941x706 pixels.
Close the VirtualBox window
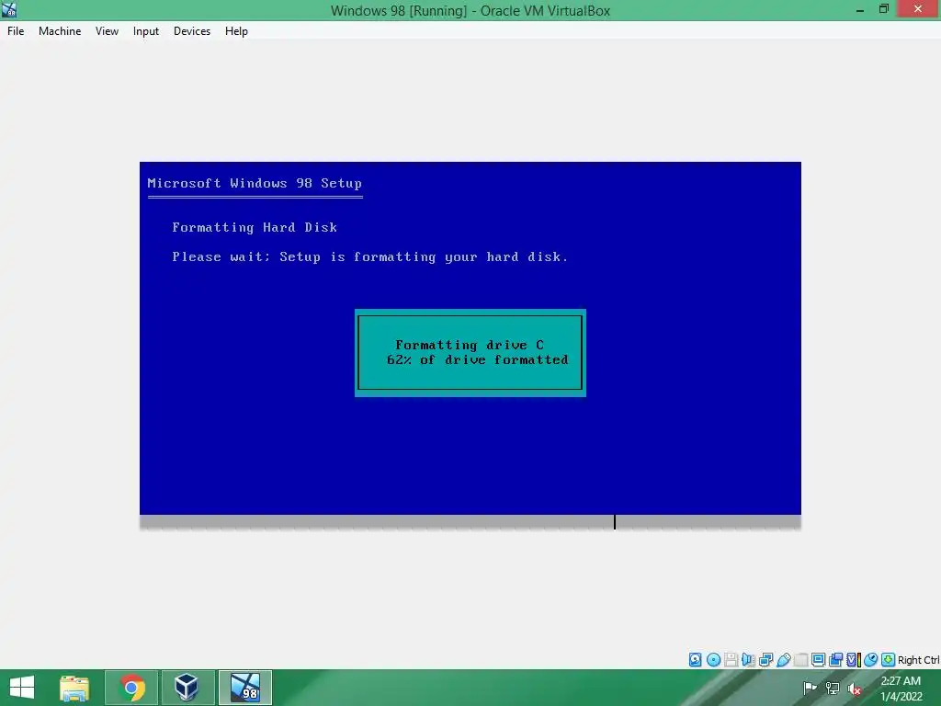point(918,9)
